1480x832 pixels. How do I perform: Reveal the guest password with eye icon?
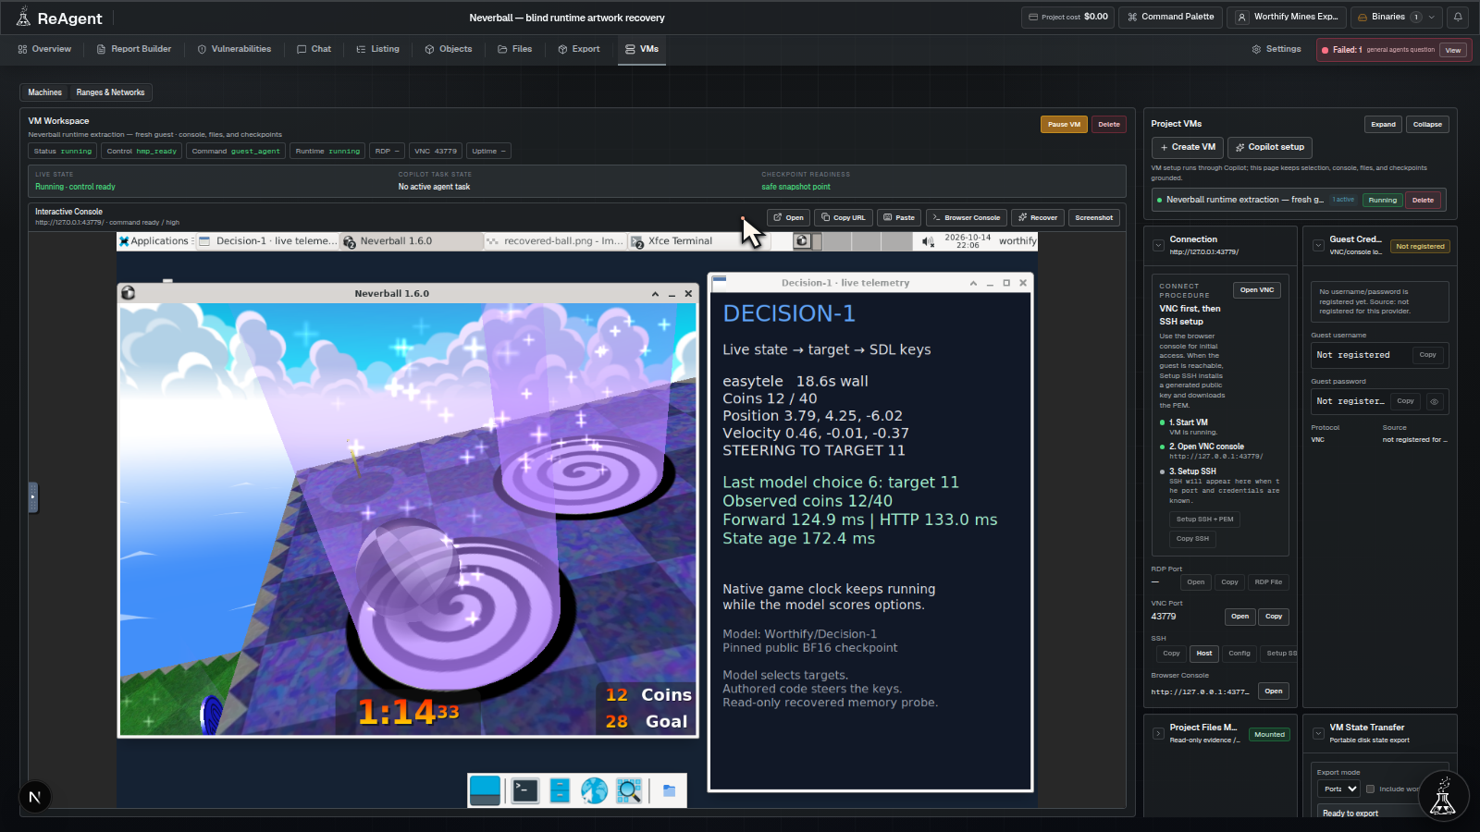(1435, 401)
